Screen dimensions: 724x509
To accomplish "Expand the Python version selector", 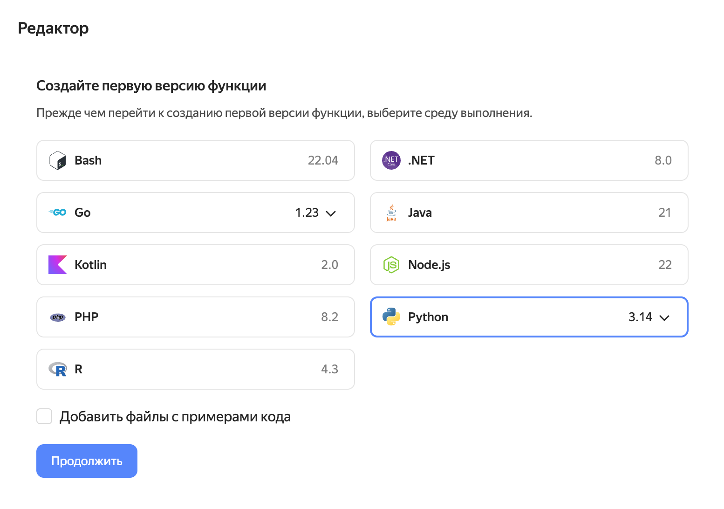I will coord(664,317).
